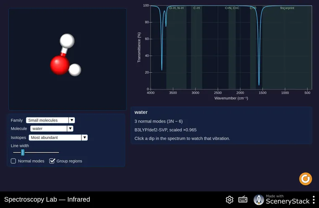Click the water heading in info panel
The height and width of the screenshot is (208, 319).
(x=141, y=112)
